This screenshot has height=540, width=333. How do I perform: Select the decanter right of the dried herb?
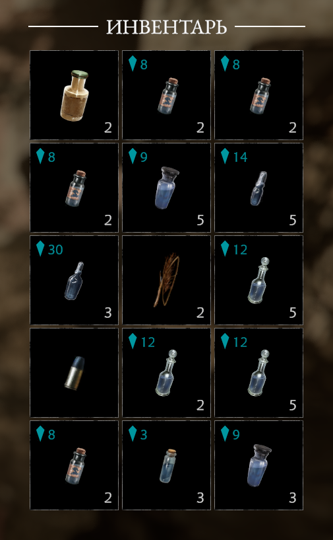tap(258, 280)
